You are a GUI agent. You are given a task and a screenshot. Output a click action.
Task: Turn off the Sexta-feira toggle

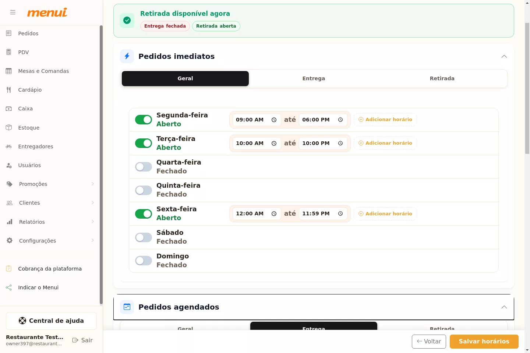tap(144, 214)
